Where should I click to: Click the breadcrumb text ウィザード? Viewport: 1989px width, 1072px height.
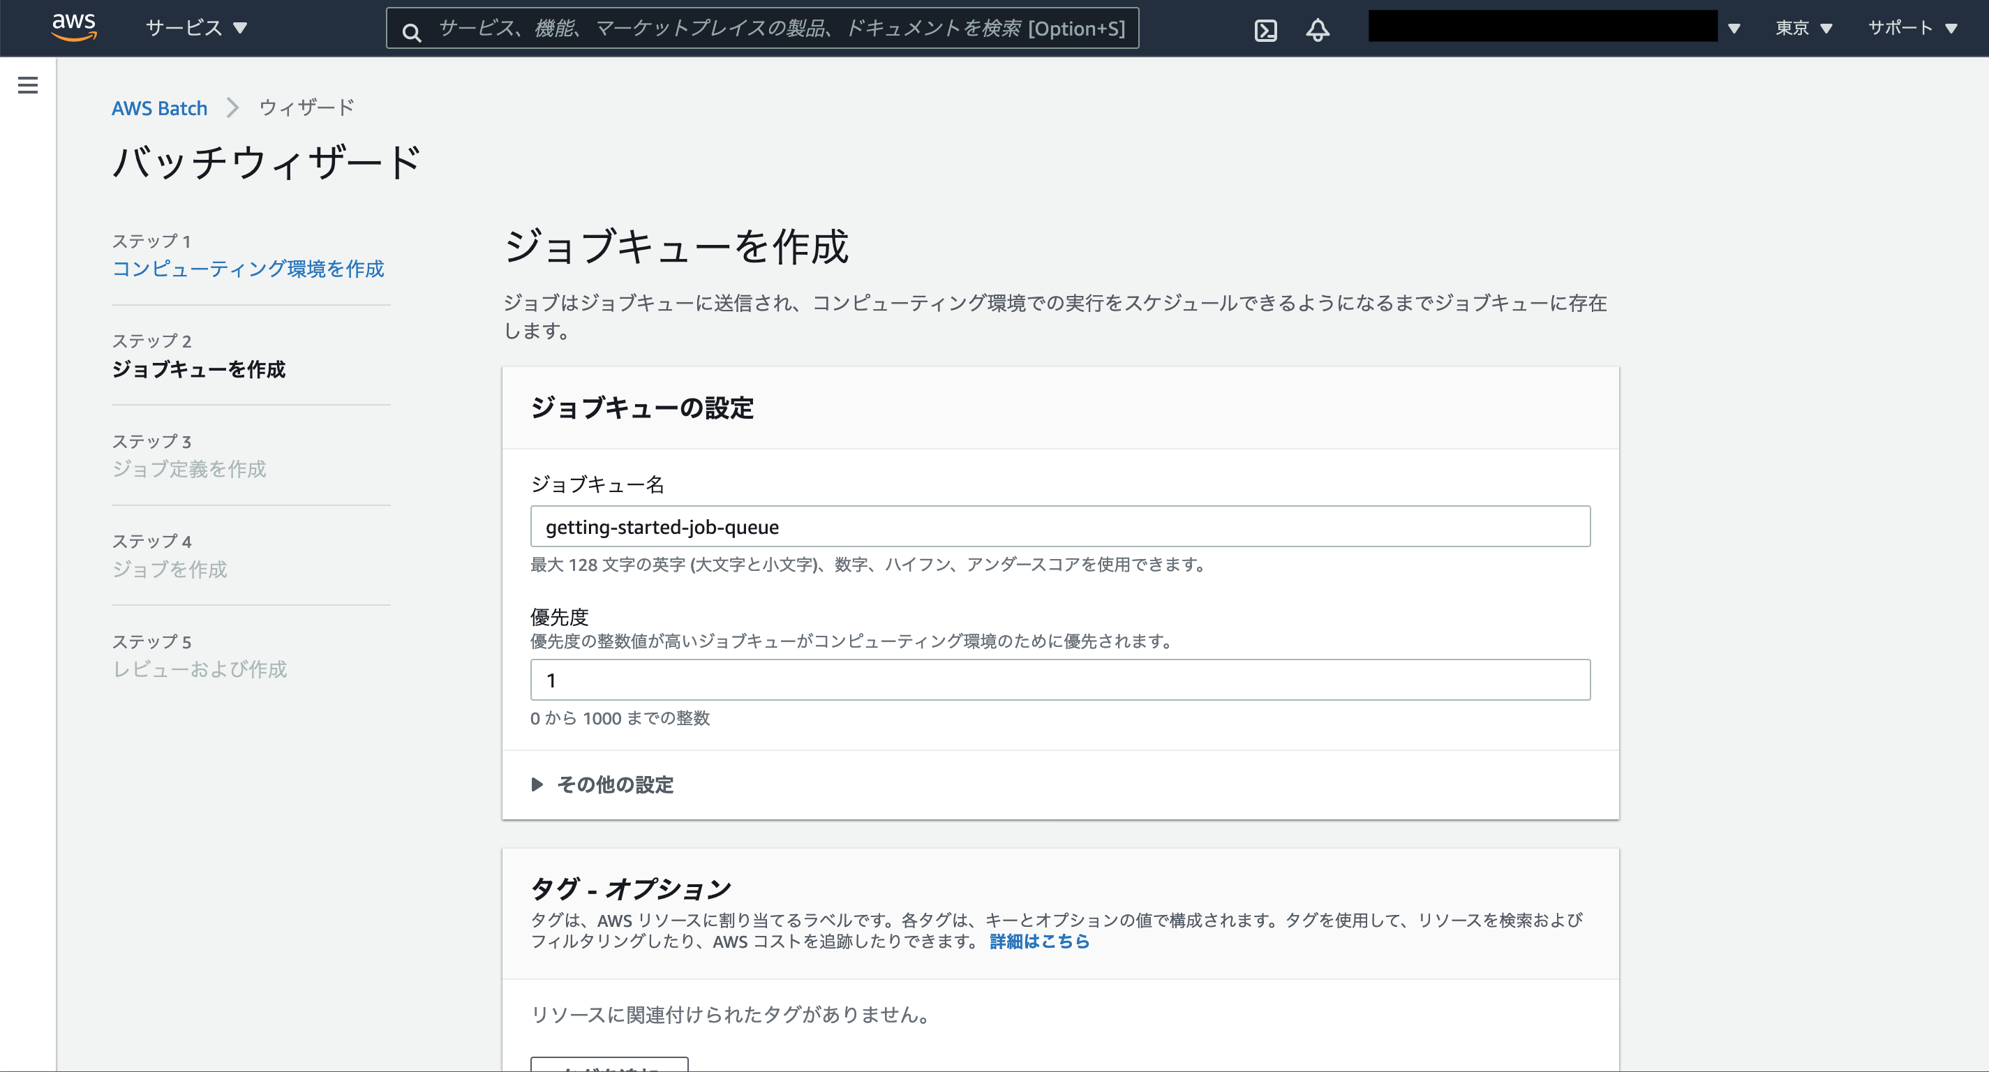306,107
